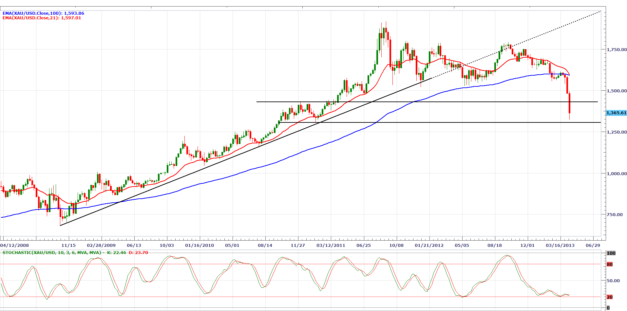
Task: Click the EMA 100 indicator label
Action: (x=43, y=13)
